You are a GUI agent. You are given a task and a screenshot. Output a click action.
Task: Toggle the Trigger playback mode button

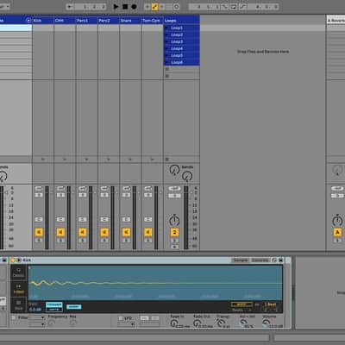tap(54, 304)
